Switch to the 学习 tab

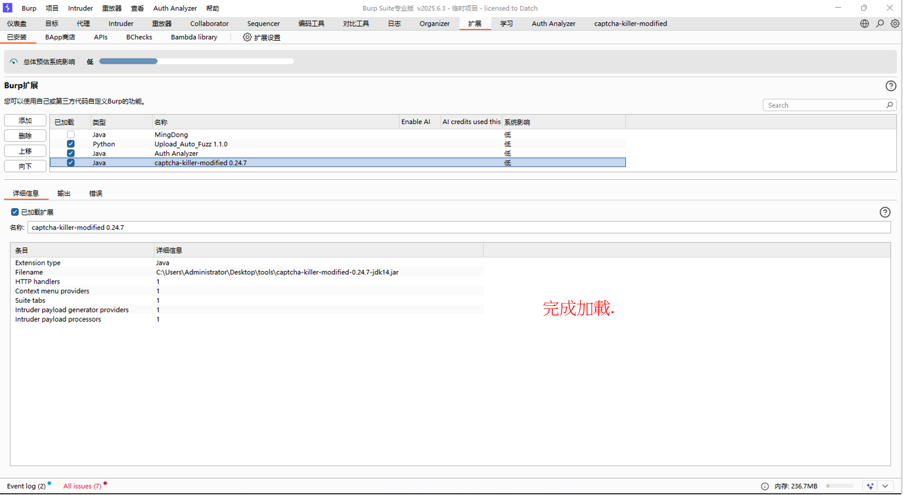tap(506, 24)
